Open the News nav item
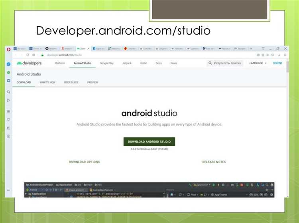The image size is (299, 223). pos(174,63)
